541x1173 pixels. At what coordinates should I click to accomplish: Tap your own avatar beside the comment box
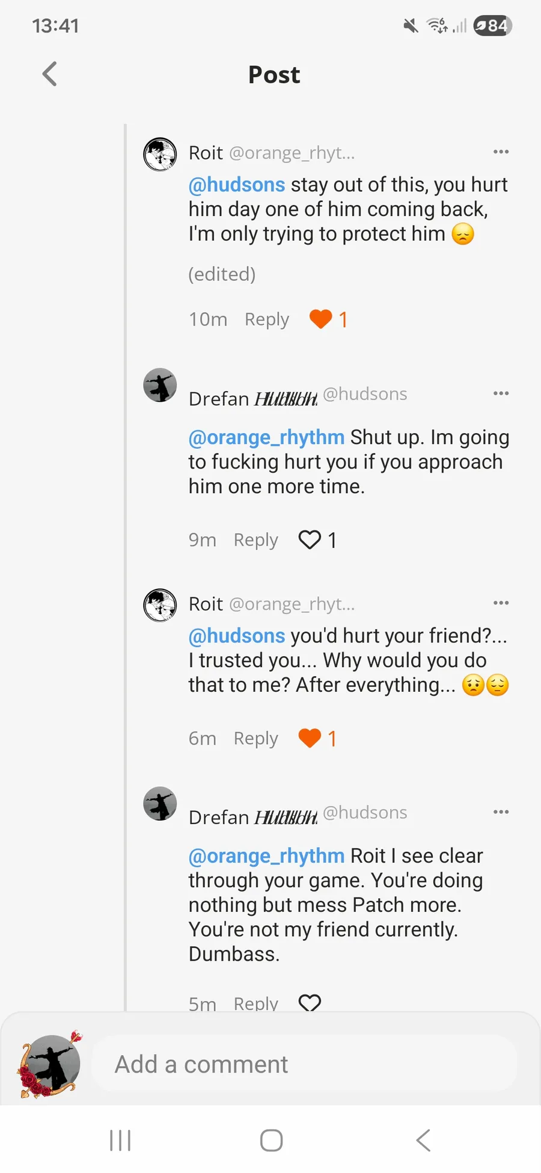(50, 1064)
